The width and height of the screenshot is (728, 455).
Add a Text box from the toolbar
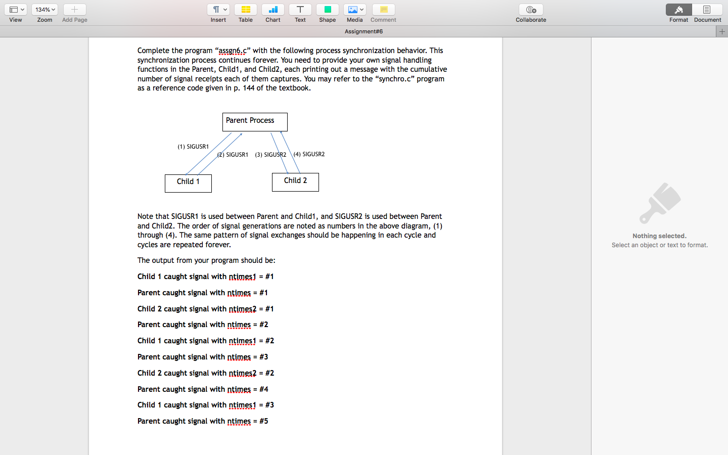(x=300, y=9)
